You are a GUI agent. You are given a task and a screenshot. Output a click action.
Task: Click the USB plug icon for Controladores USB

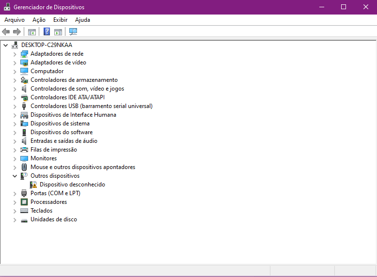point(24,106)
